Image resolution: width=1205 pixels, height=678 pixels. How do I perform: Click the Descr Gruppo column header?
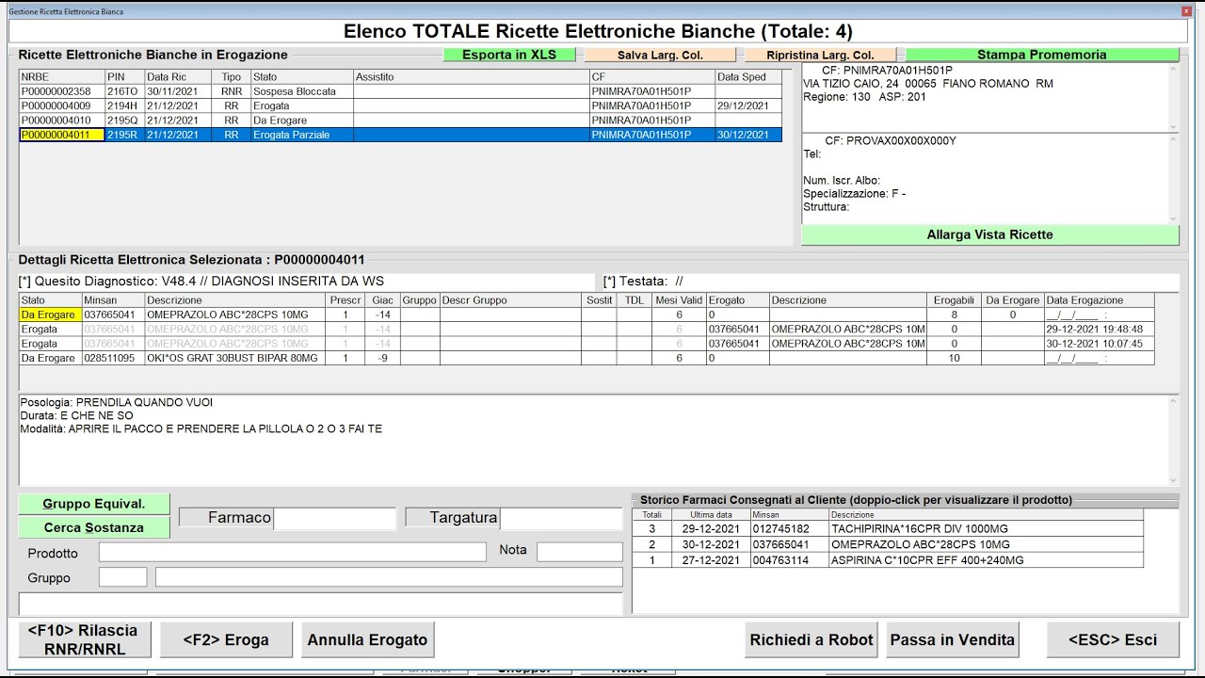pyautogui.click(x=510, y=300)
